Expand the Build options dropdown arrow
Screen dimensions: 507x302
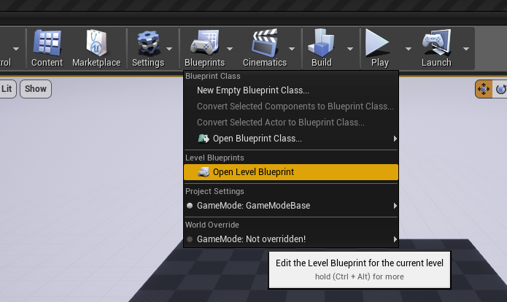350,49
